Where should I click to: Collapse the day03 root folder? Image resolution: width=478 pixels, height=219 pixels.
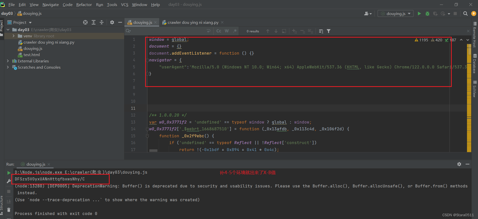[8, 30]
